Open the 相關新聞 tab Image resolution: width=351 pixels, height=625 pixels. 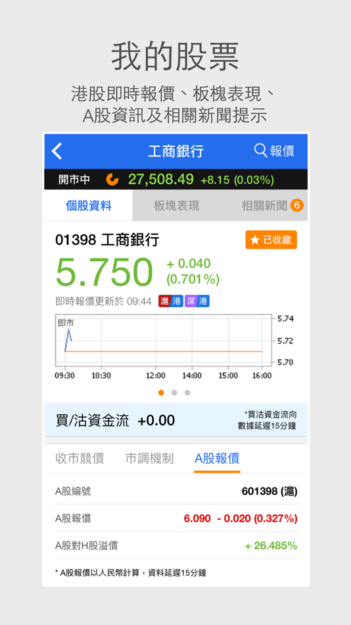[x=264, y=206]
